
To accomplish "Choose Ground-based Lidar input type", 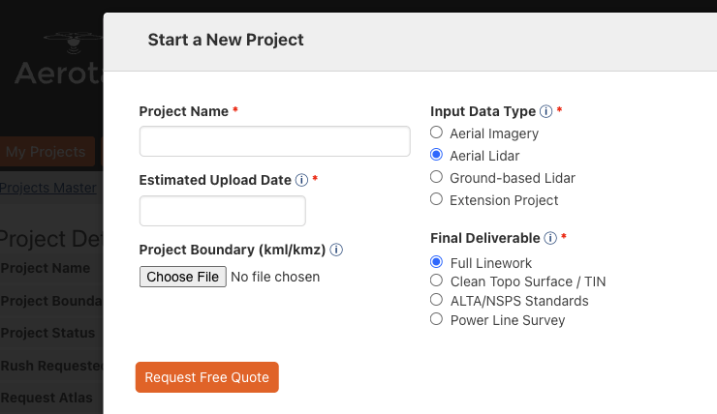I will [x=436, y=177].
